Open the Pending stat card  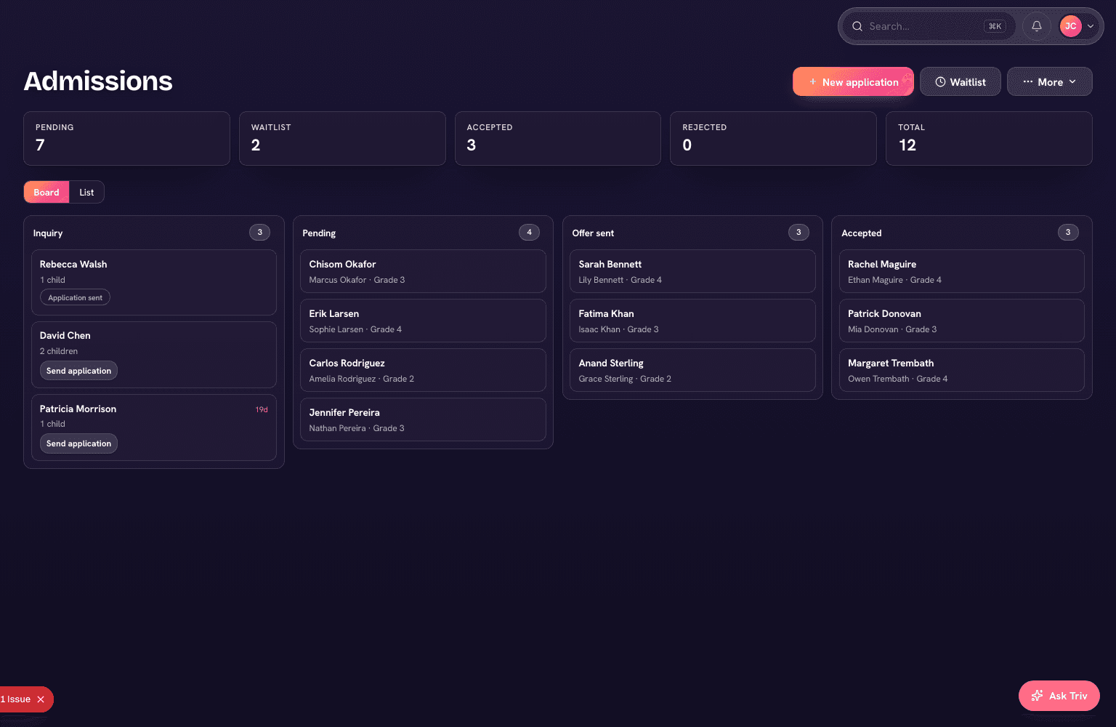tap(126, 138)
